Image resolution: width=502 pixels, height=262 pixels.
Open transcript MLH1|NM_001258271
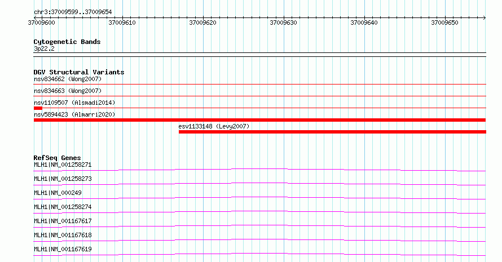tap(63, 165)
